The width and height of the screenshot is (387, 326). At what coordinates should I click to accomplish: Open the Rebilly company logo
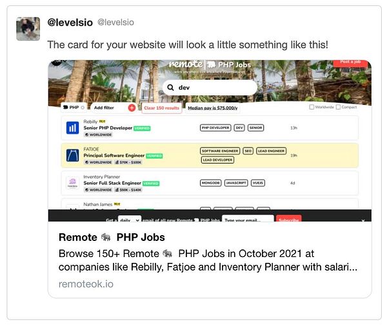point(72,128)
